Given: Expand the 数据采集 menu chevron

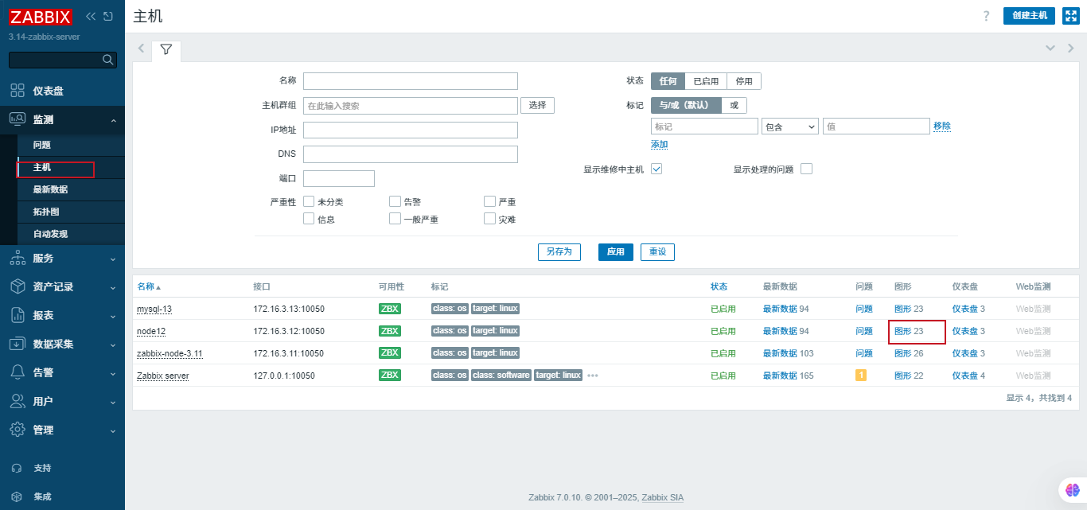Looking at the screenshot, I should tap(113, 345).
